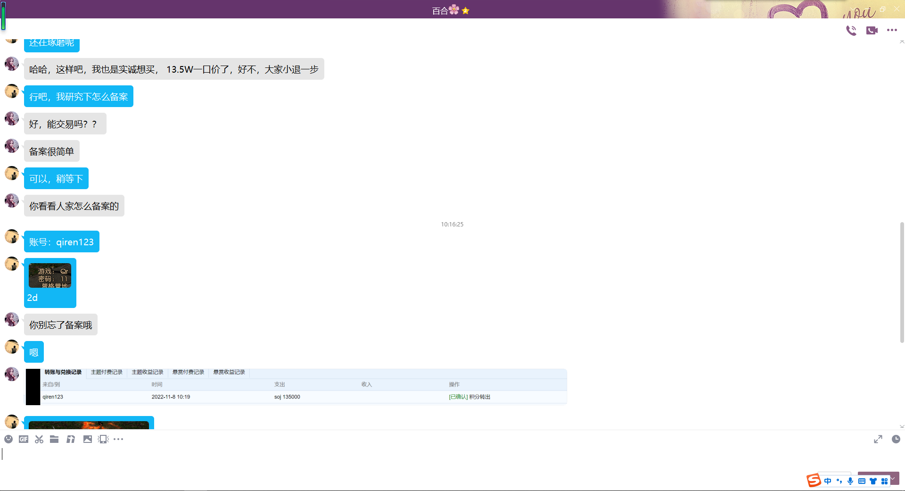Screen dimensions: 905x491
Task: Send a window shake nudge
Action: [x=103, y=439]
